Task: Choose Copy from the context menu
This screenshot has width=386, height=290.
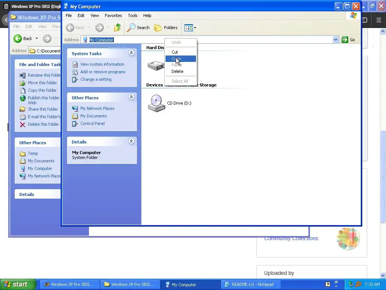Action: tap(181, 59)
